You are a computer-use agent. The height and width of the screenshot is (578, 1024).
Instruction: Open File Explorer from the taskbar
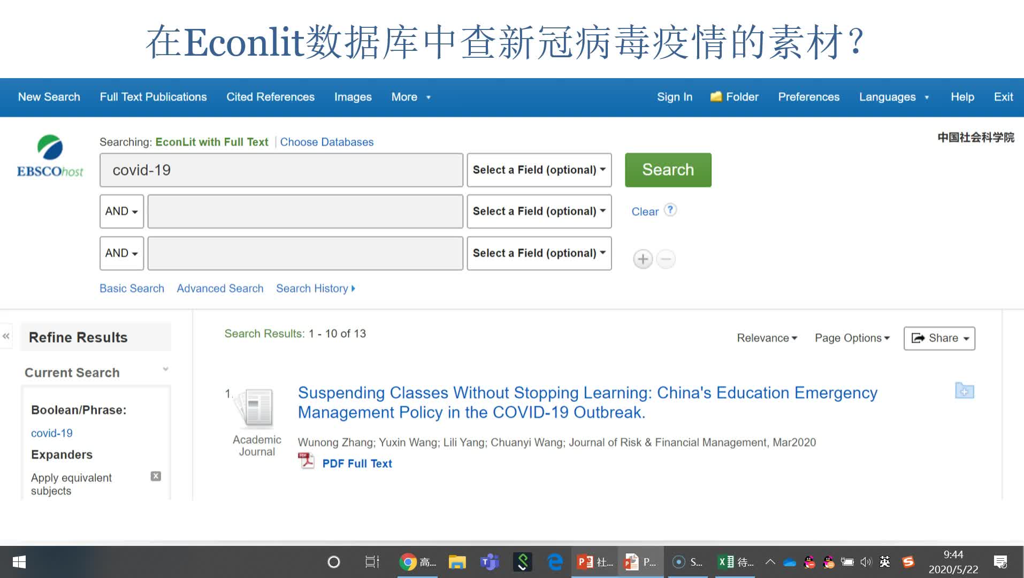click(x=457, y=562)
